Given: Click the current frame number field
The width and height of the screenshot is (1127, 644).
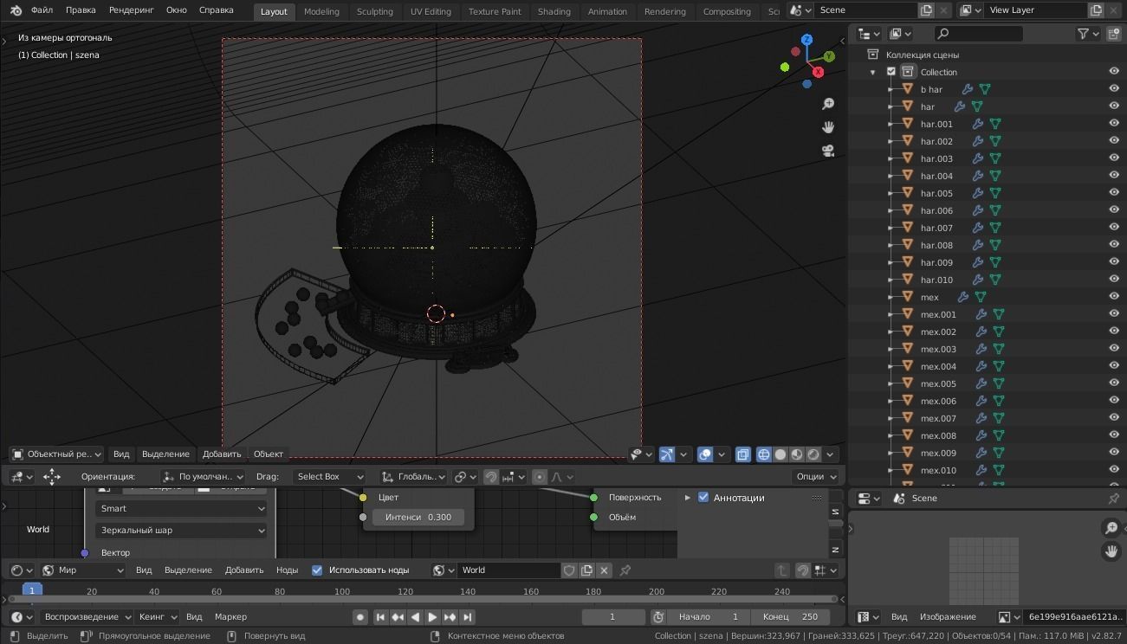Looking at the screenshot, I should click(613, 617).
